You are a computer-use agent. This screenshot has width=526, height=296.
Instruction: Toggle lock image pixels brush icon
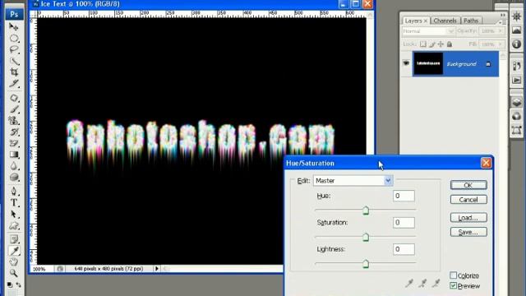pyautogui.click(x=432, y=44)
